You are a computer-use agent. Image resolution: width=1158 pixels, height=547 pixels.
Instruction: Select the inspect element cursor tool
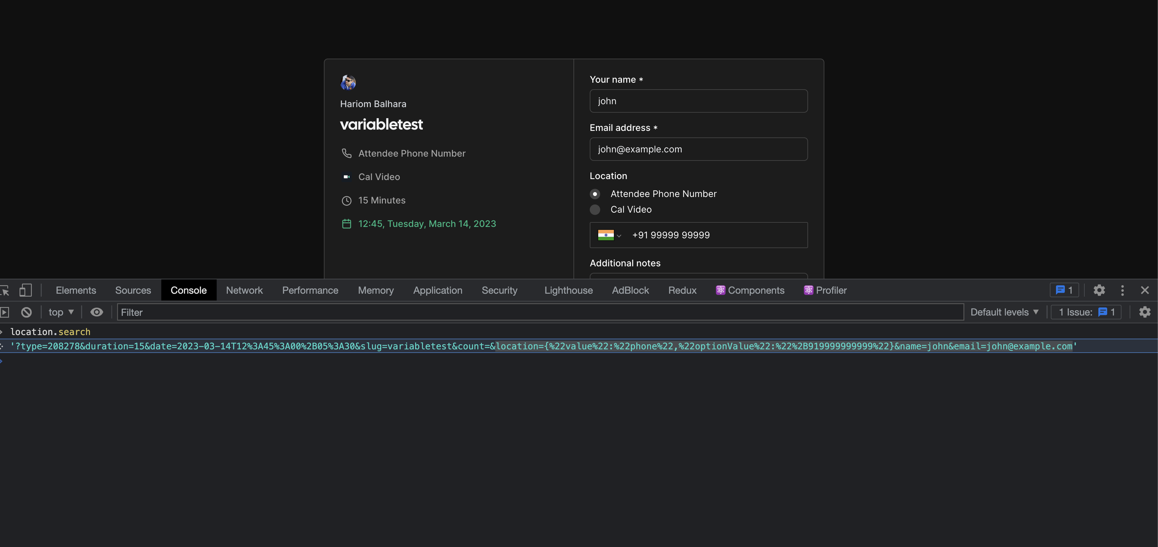point(5,290)
